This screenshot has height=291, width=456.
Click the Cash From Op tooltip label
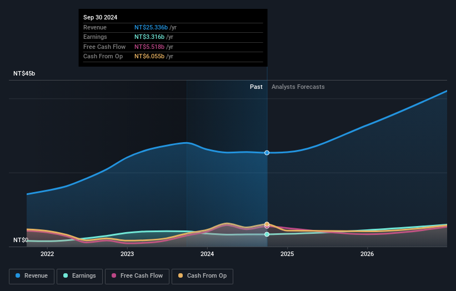[x=103, y=57]
